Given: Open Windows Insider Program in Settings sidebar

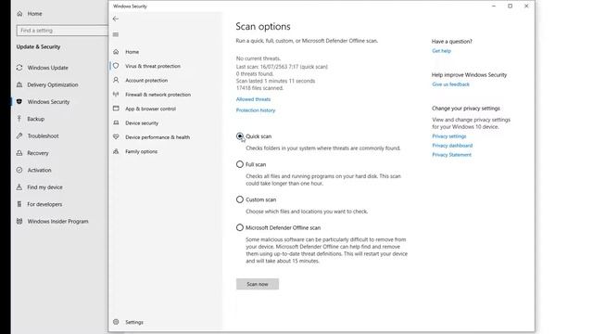Looking at the screenshot, I should (x=57, y=221).
